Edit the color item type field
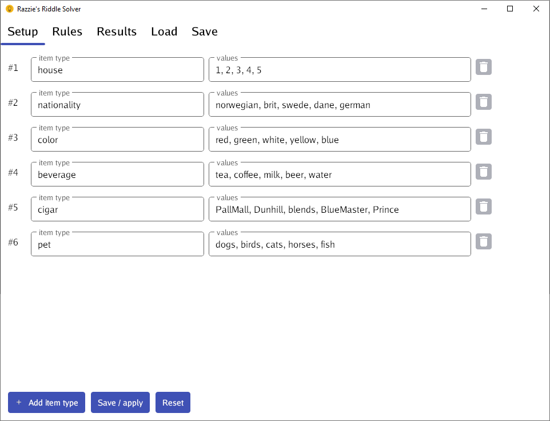 point(118,139)
